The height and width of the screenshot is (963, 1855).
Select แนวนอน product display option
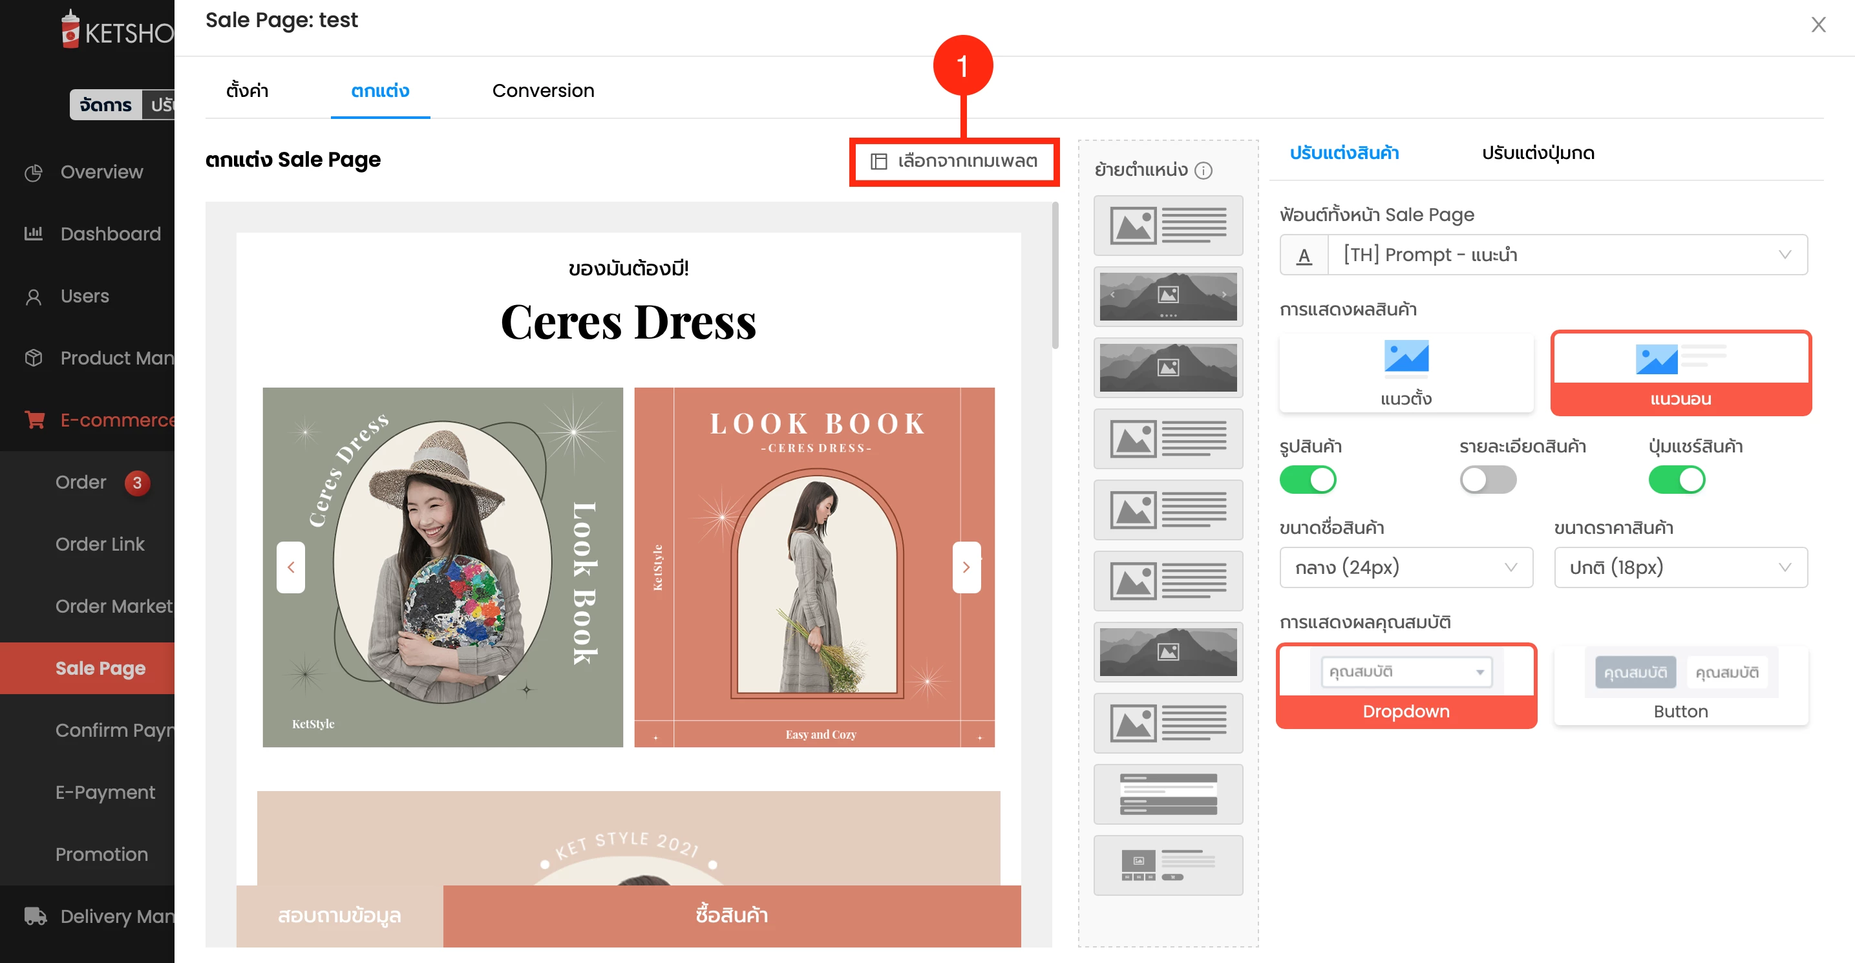(x=1680, y=373)
